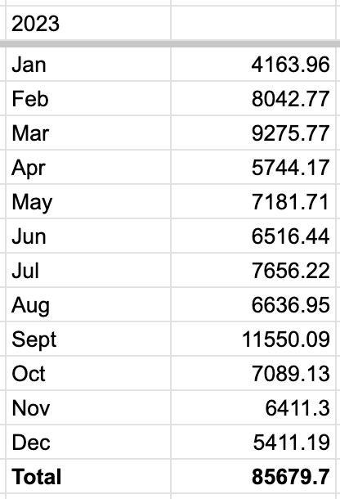Select the 2023 header cell
Screen dimensions: 340x499
coord(88,23)
